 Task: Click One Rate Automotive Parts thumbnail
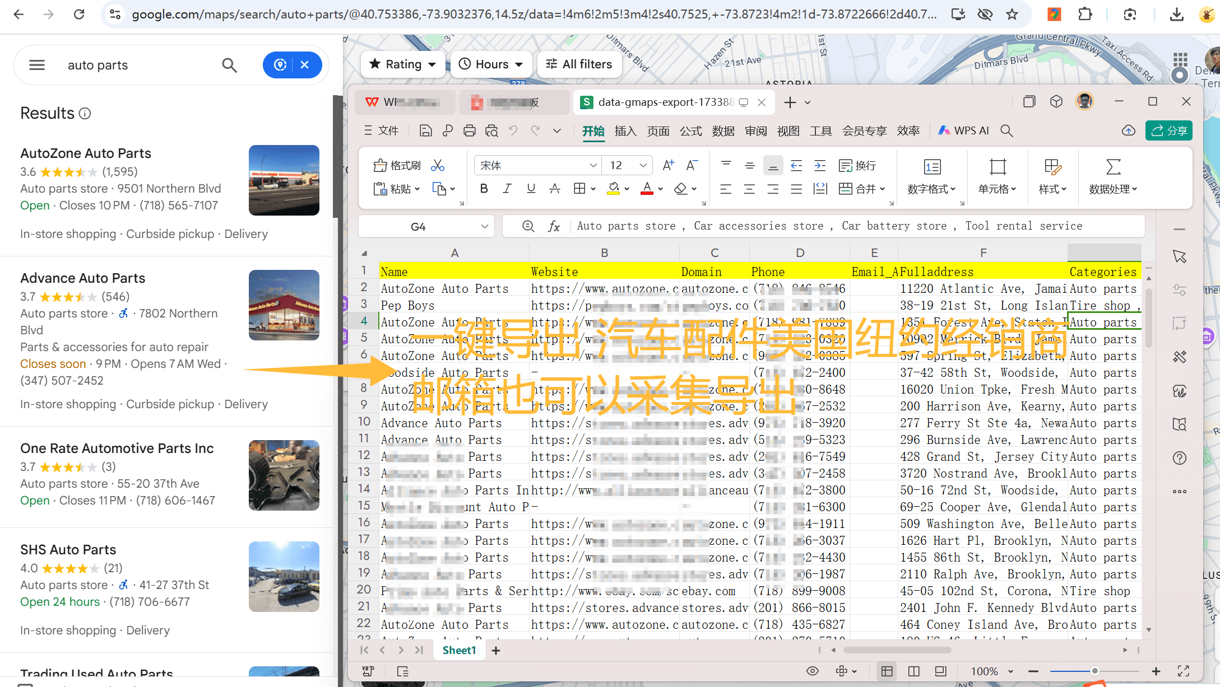tap(284, 475)
